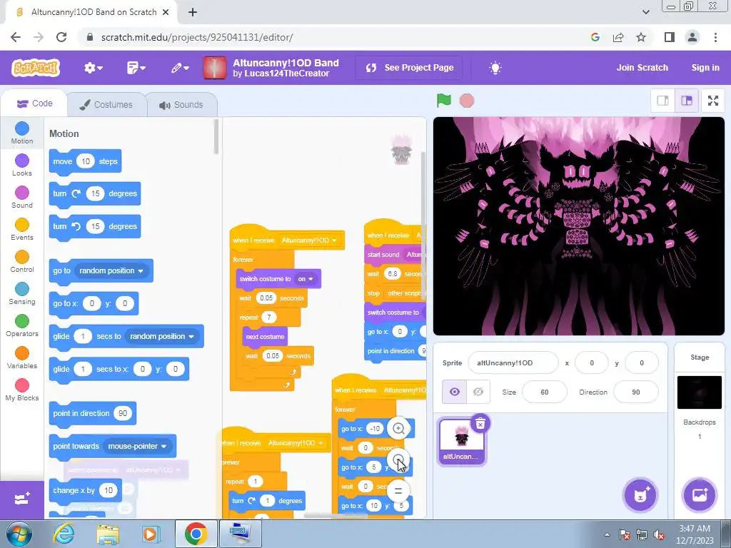Click 'turn clockwise 15 degrees' palette block
The height and width of the screenshot is (548, 731).
coord(95,194)
